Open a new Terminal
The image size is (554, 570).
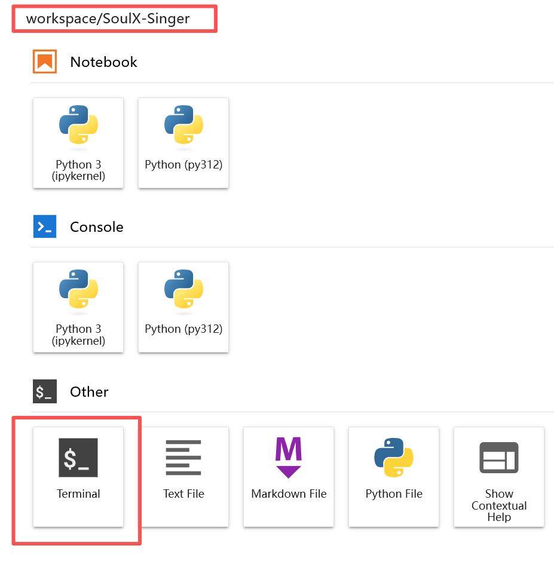pyautogui.click(x=78, y=475)
